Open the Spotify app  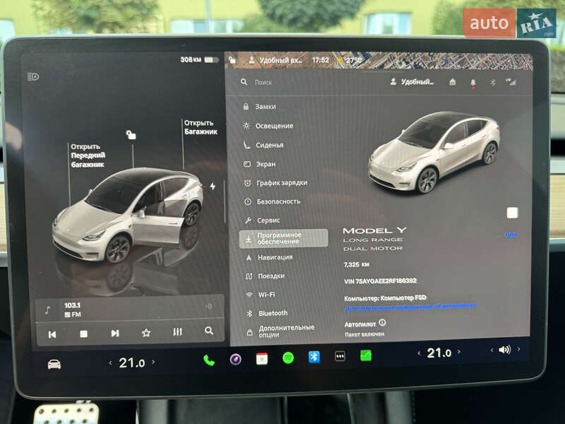coord(288,358)
